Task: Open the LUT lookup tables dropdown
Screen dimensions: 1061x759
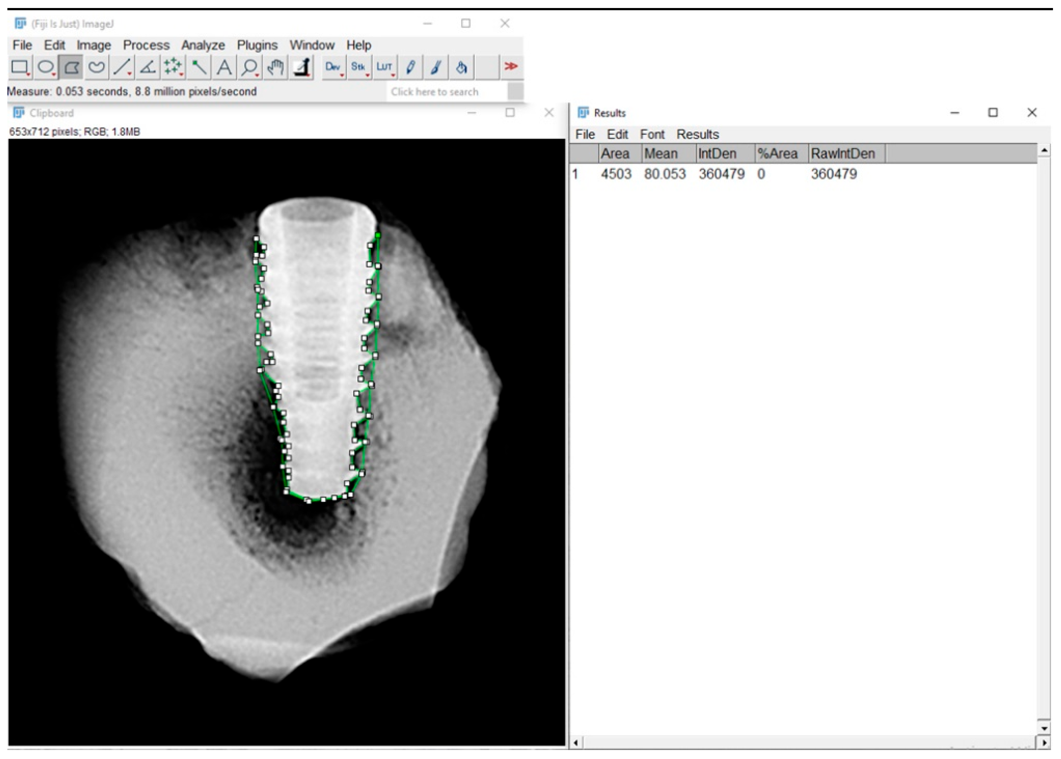Action: (384, 67)
